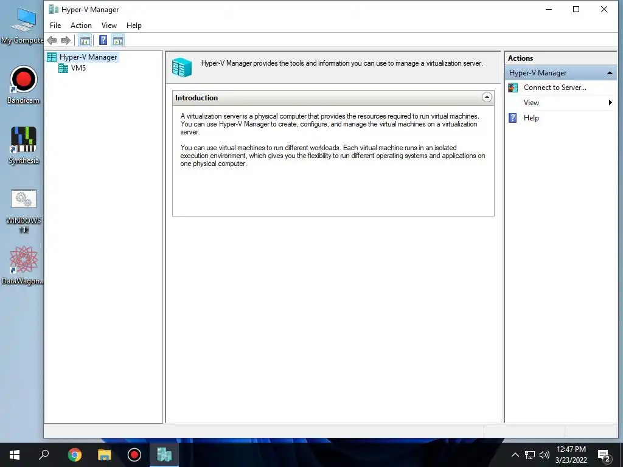Click View in Actions pane
The height and width of the screenshot is (467, 623).
(x=531, y=102)
